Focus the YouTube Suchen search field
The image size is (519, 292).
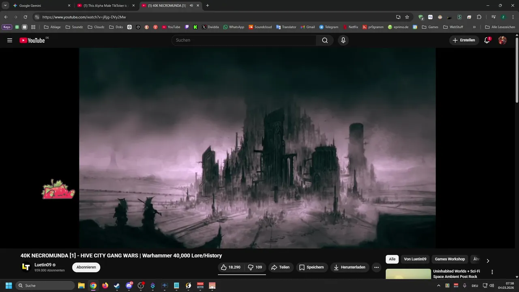244,40
